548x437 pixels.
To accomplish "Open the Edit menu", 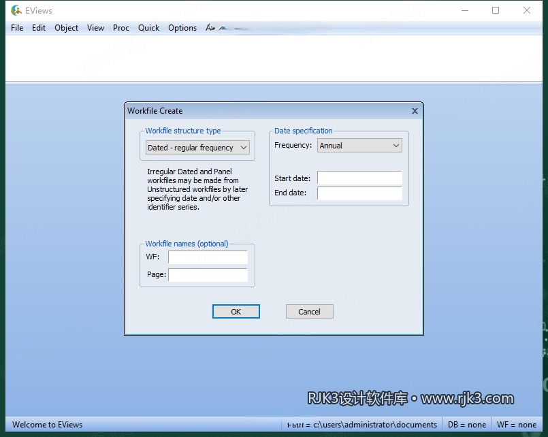I will [39, 28].
